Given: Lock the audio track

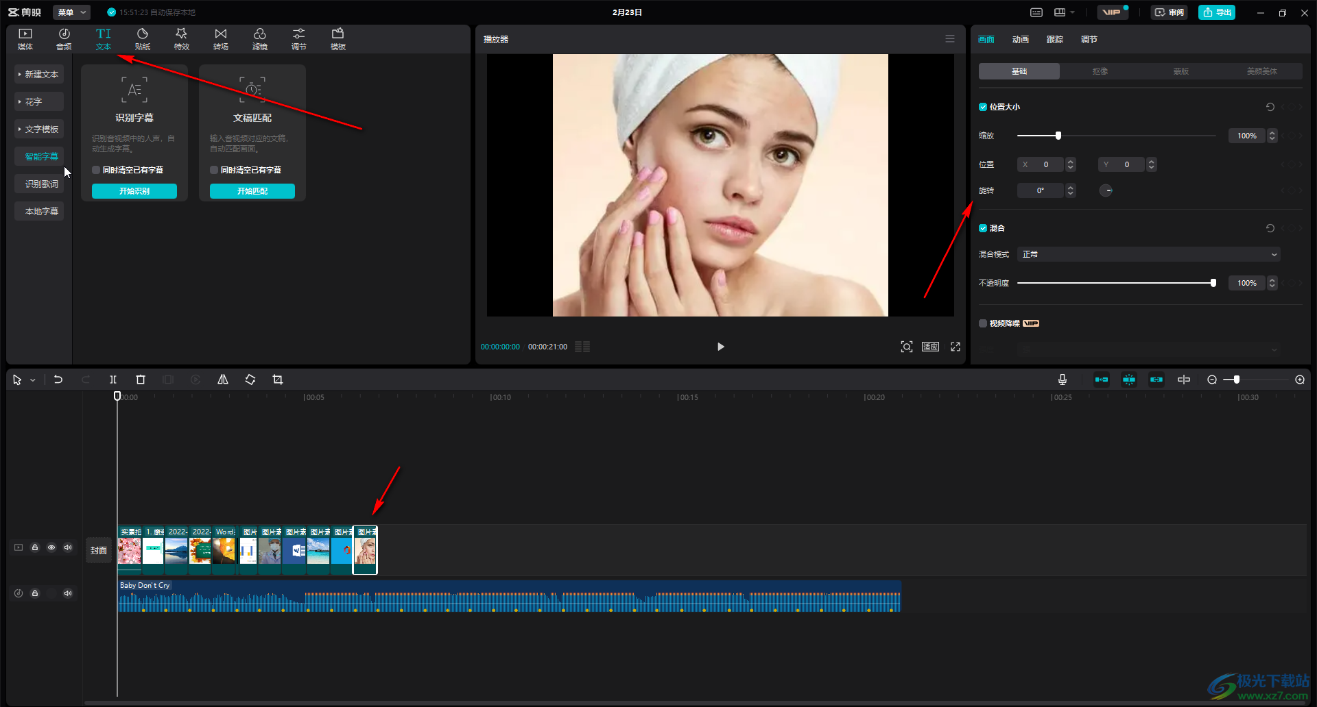Looking at the screenshot, I should click(x=35, y=593).
